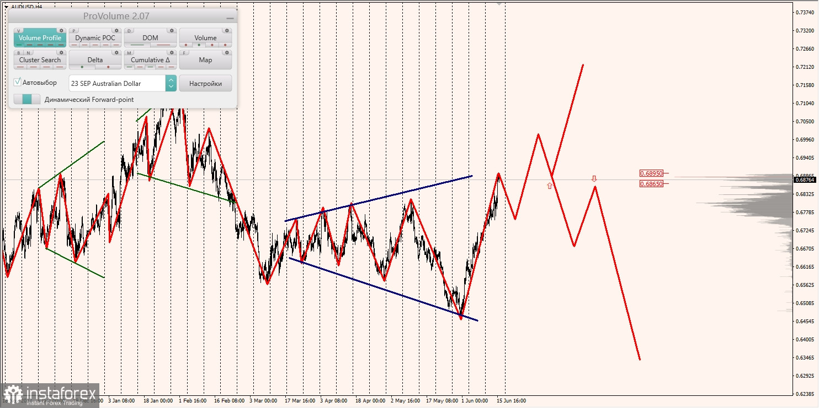
Task: Click current price tag 0.68764 on scale
Action: (804, 179)
